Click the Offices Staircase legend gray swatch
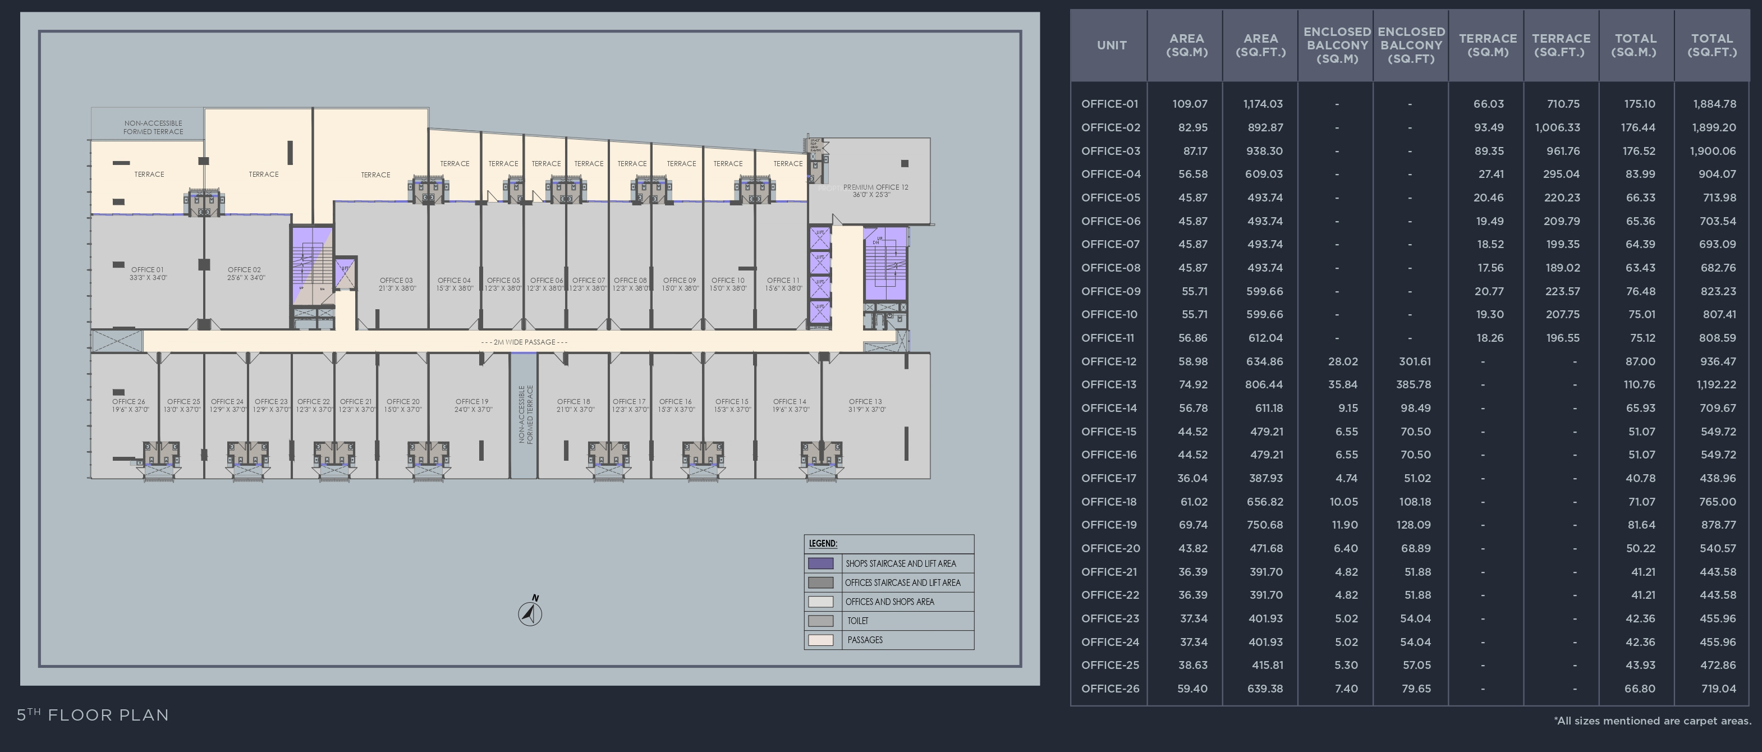 [x=820, y=583]
